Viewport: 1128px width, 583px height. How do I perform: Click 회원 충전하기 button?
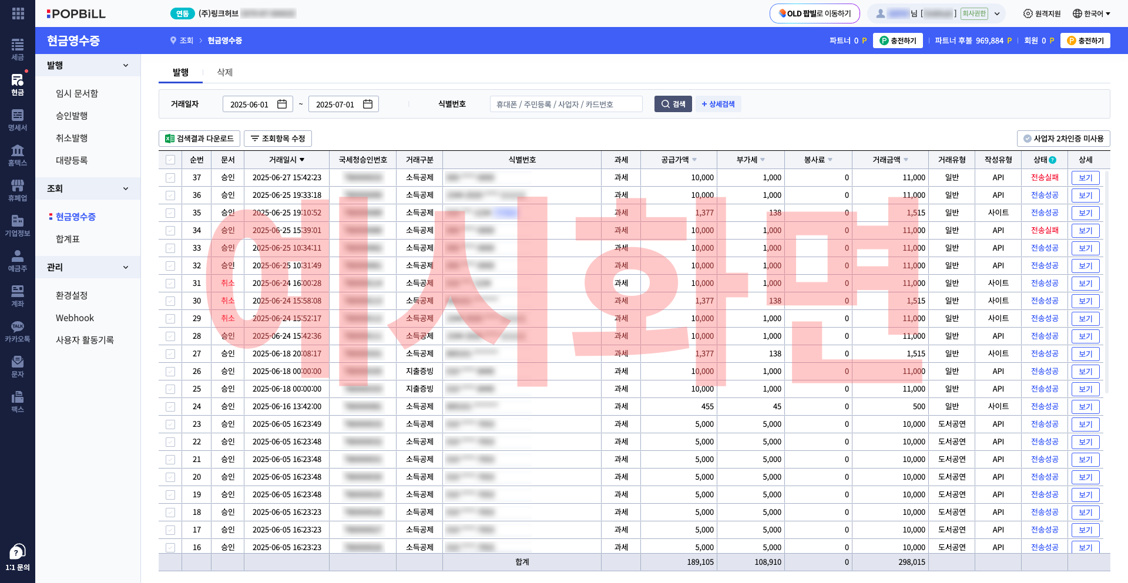point(1085,41)
